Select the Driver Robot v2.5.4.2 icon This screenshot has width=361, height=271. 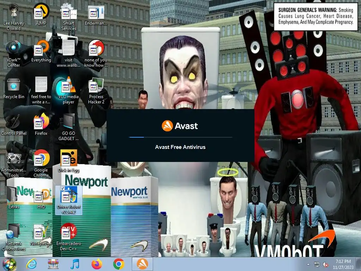pos(68,200)
